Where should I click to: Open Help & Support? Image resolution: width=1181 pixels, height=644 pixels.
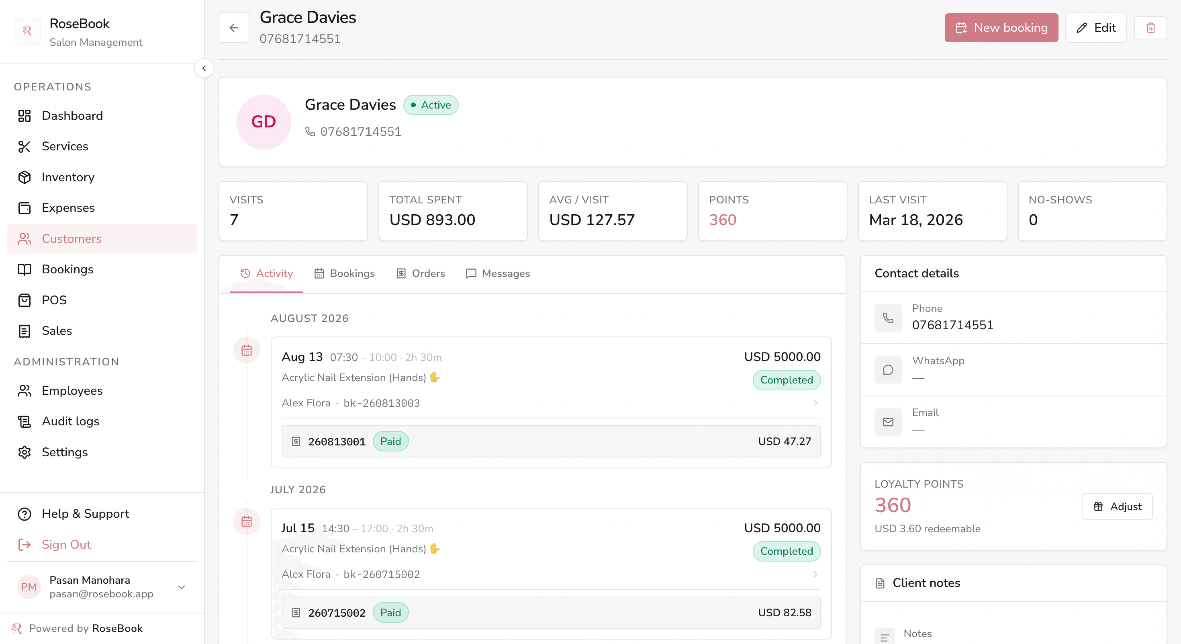[102, 513]
